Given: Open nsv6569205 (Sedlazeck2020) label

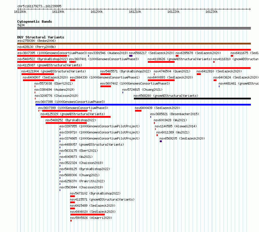Looking at the screenshot, I should (182, 138).
